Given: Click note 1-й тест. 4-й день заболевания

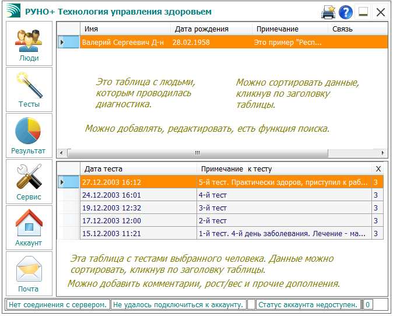Looking at the screenshot, I should [284, 233].
